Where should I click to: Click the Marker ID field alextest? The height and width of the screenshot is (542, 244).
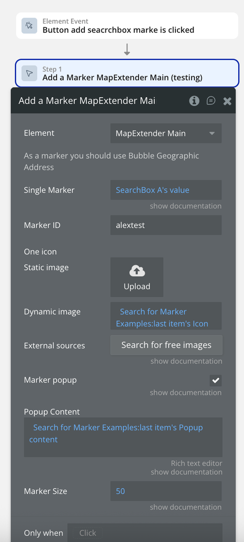166,225
